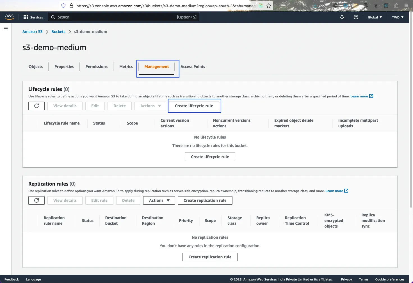Open the help question mark icon
Screen dimensions: 413x283
(x=356, y=17)
